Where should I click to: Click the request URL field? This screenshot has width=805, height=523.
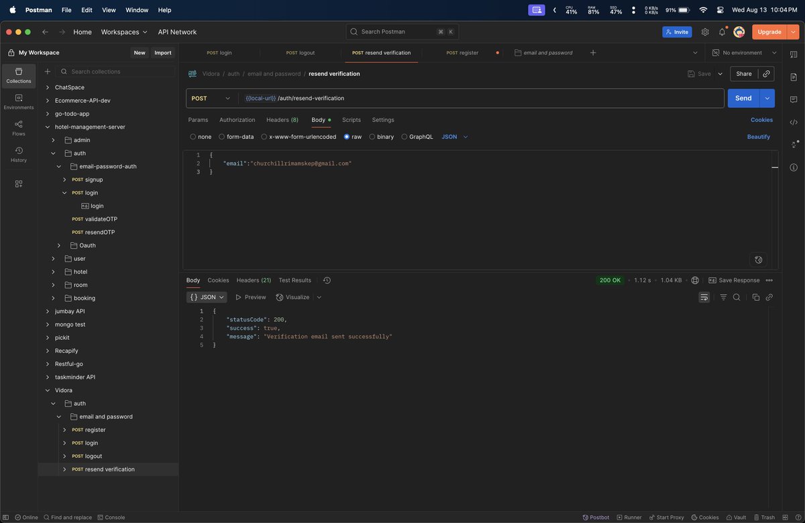click(x=481, y=98)
